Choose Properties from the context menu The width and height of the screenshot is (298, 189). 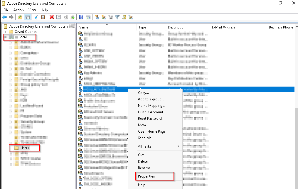click(146, 176)
